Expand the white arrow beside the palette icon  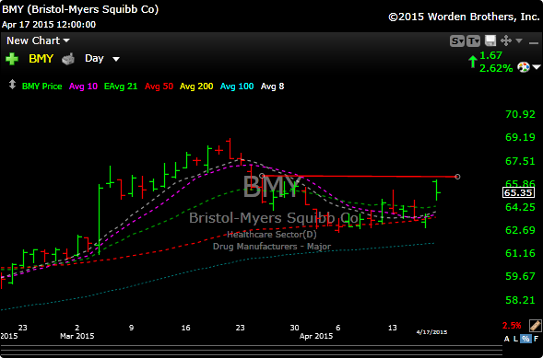click(x=537, y=67)
